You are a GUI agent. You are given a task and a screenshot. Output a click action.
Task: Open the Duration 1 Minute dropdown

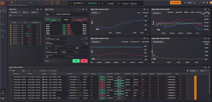click(67, 52)
